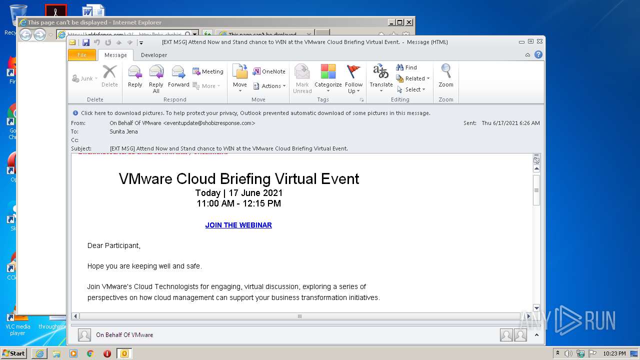Show hidden tray icons arrow
The height and width of the screenshot is (360, 640).
point(558,353)
